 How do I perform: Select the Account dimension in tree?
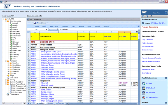[x=15, y=23]
